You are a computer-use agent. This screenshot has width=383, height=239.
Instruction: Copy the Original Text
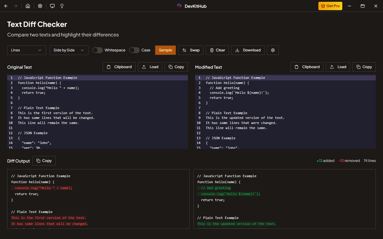(176, 67)
